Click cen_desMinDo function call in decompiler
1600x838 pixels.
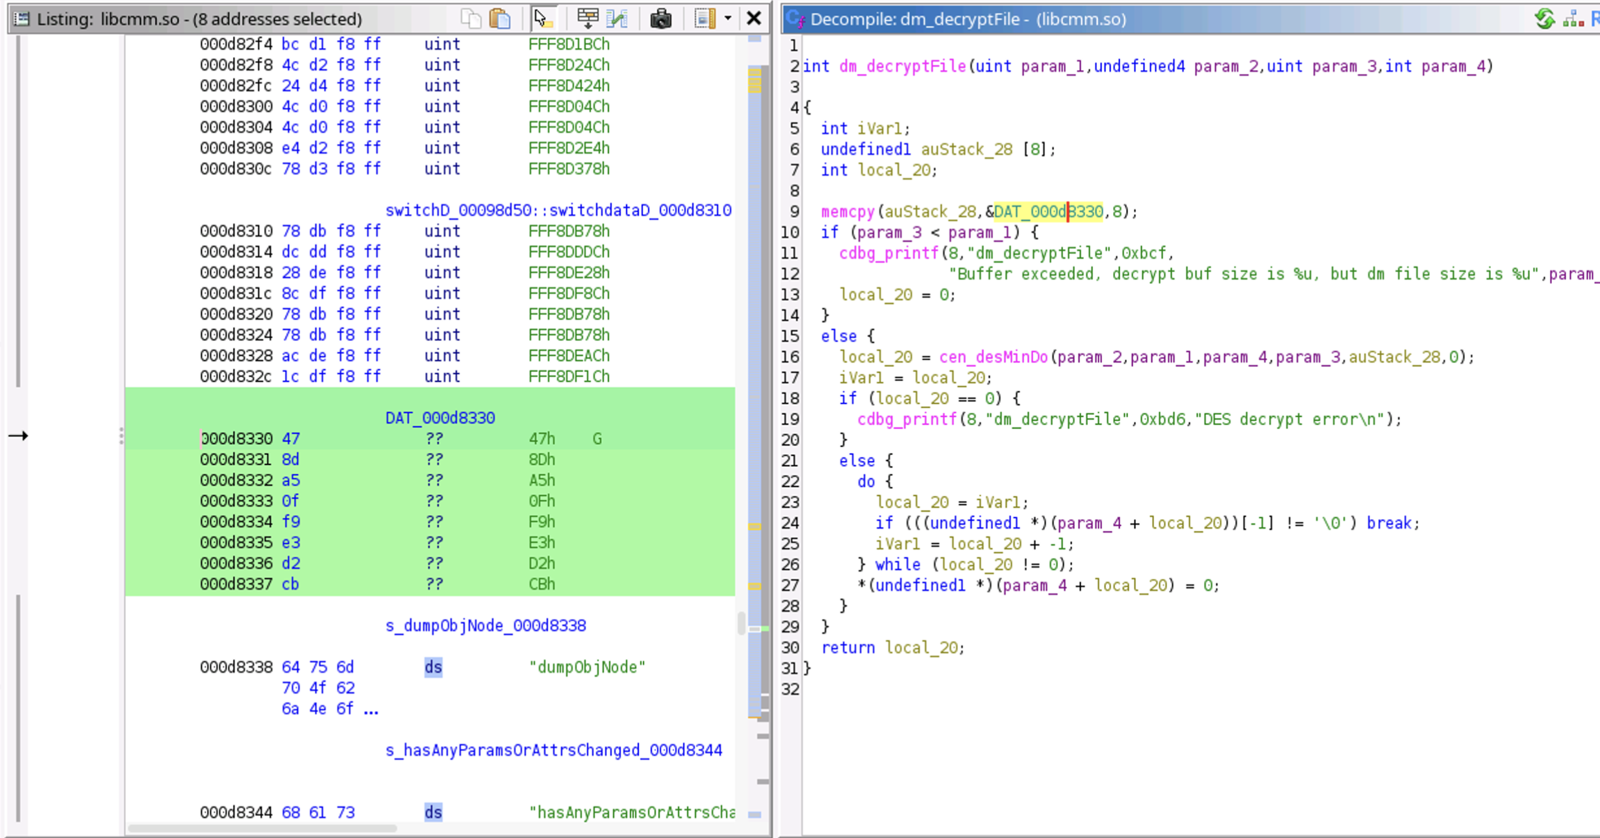[x=993, y=357]
